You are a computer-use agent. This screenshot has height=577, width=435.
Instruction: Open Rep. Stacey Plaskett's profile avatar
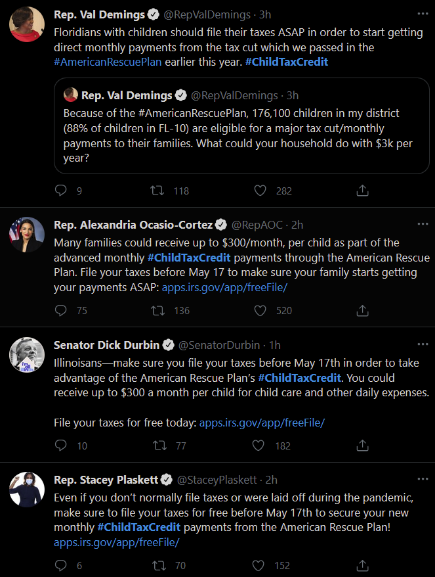click(27, 490)
